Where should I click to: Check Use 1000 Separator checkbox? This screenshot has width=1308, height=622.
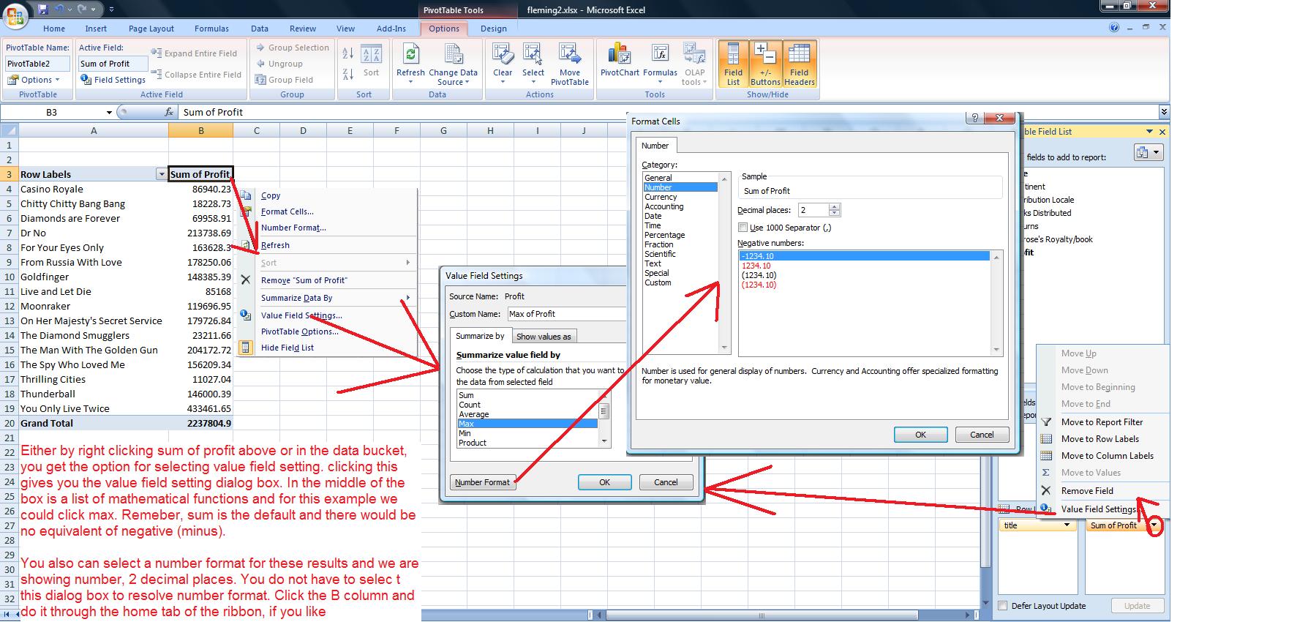[743, 228]
